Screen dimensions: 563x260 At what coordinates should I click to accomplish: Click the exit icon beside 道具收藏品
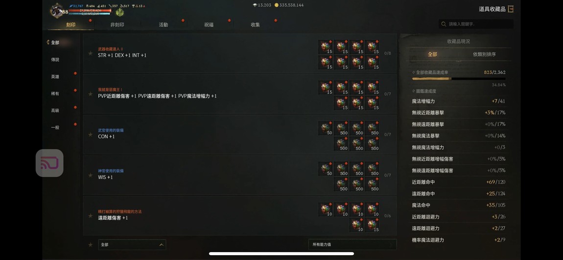click(511, 9)
